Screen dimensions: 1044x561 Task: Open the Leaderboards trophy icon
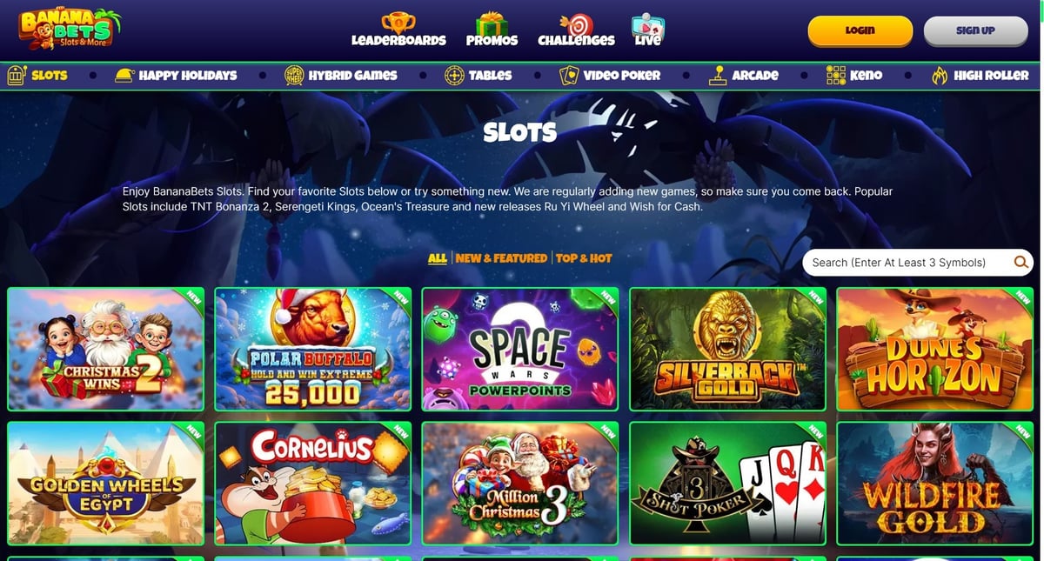pos(398,23)
